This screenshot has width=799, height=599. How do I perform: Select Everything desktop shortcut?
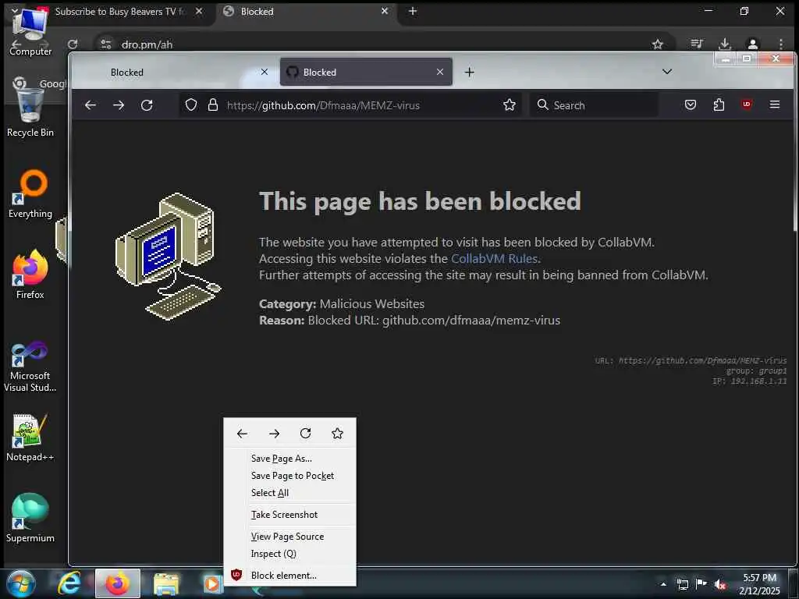tap(30, 193)
